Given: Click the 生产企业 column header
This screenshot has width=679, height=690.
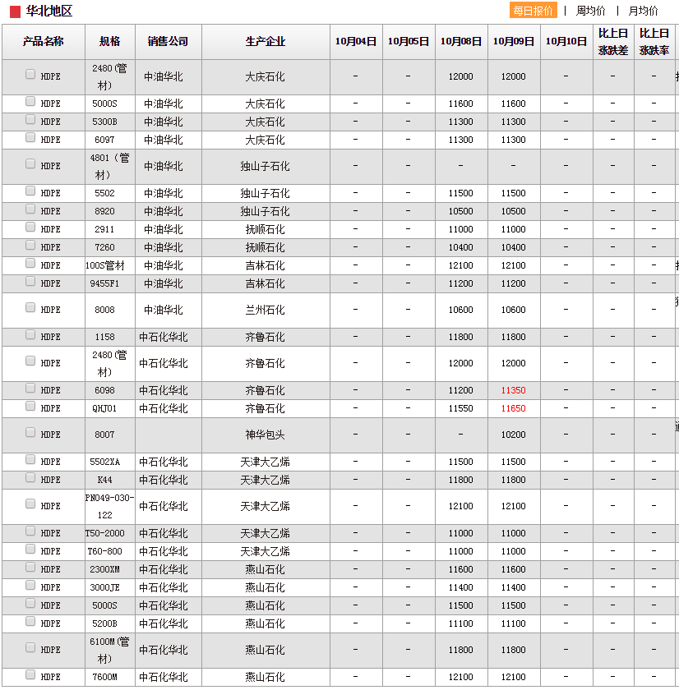Looking at the screenshot, I should pos(265,41).
